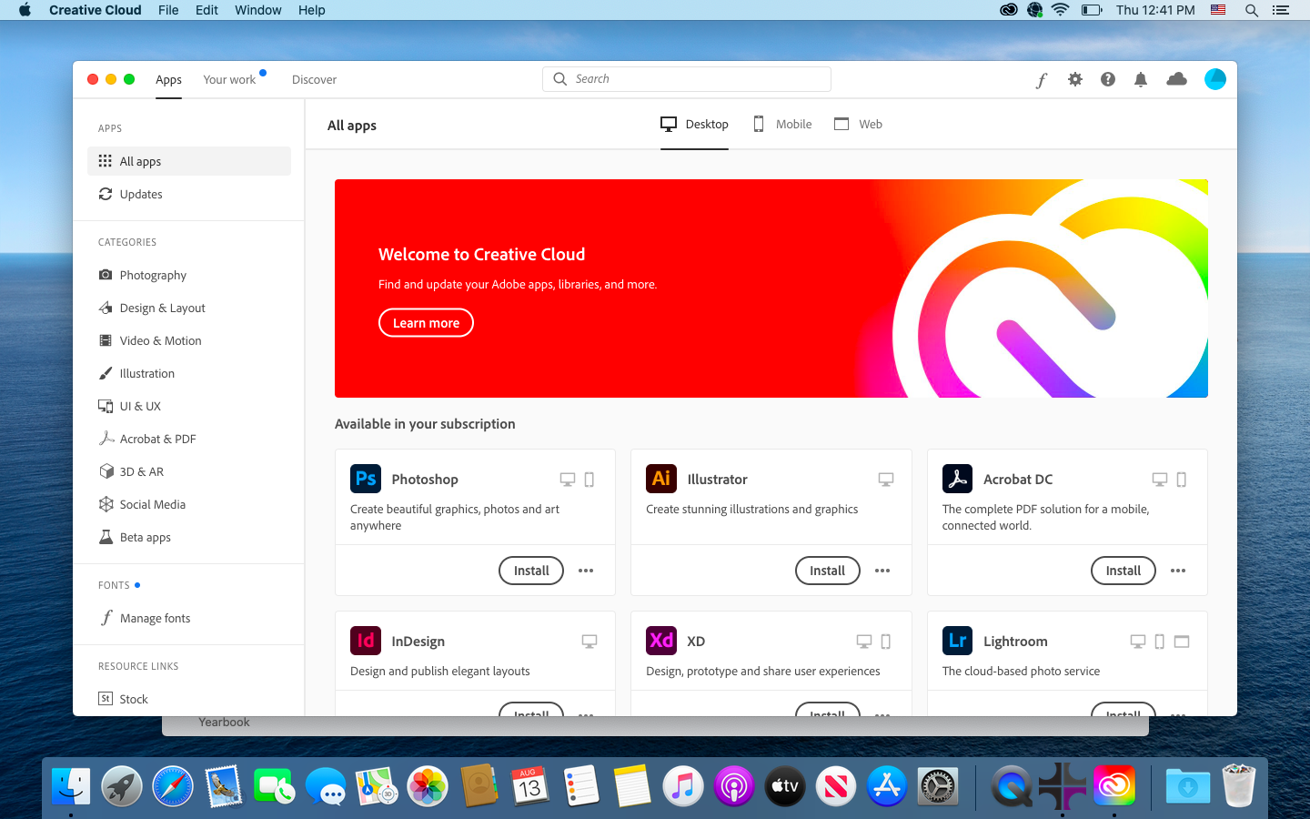
Task: Show notifications bell
Action: [1141, 79]
